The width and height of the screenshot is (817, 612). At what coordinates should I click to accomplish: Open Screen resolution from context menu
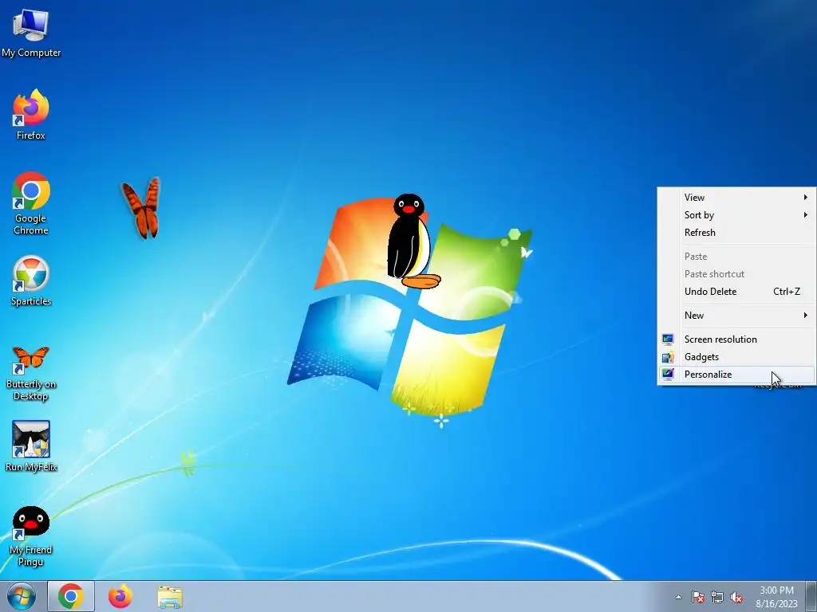(736, 339)
